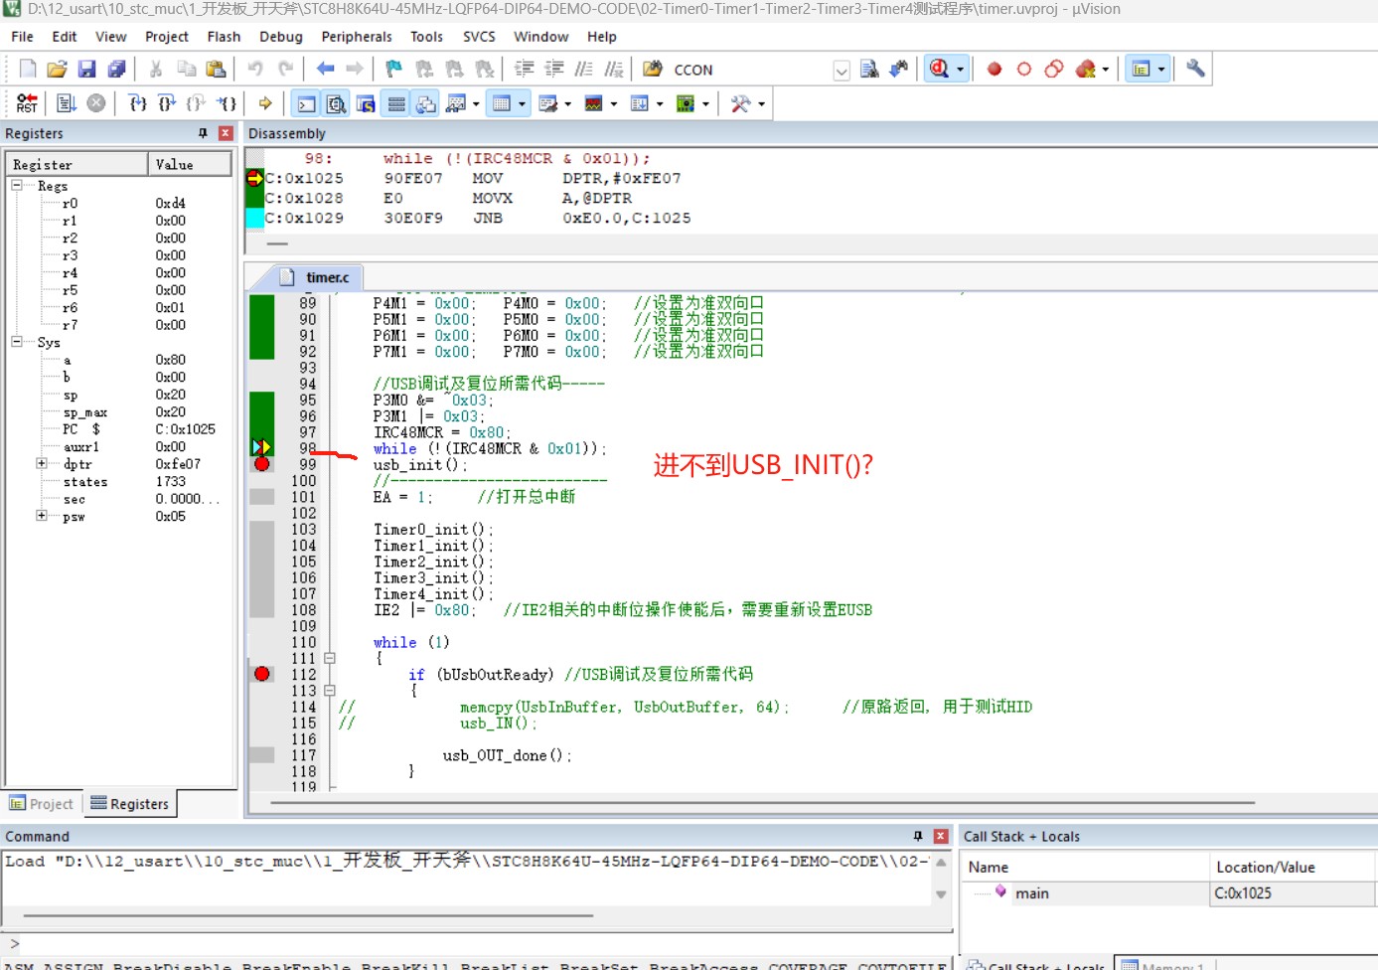Image resolution: width=1378 pixels, height=970 pixels.
Task: Stop execution with the grey X icon
Action: tap(96, 103)
